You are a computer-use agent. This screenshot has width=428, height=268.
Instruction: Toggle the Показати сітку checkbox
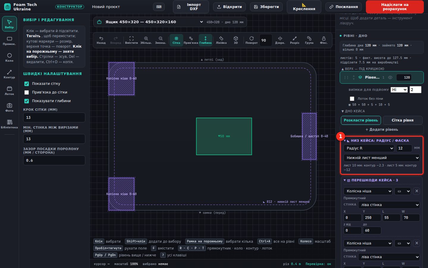pos(27,84)
